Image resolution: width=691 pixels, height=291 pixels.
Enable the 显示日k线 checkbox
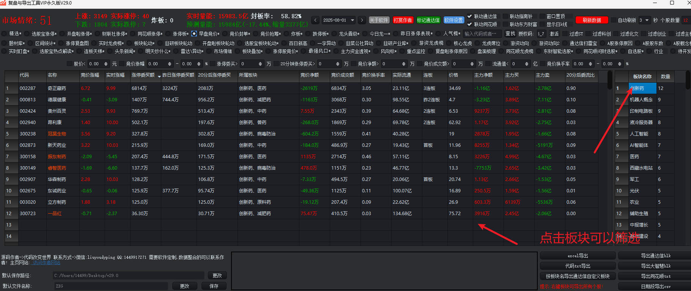pyautogui.click(x=541, y=24)
